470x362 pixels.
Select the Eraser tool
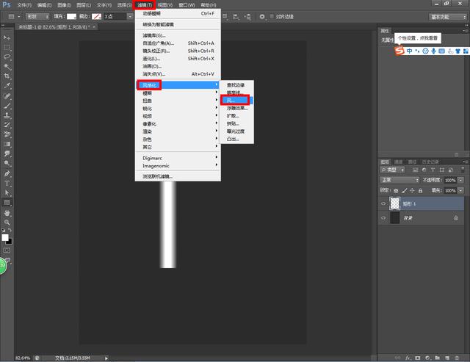[x=7, y=134]
